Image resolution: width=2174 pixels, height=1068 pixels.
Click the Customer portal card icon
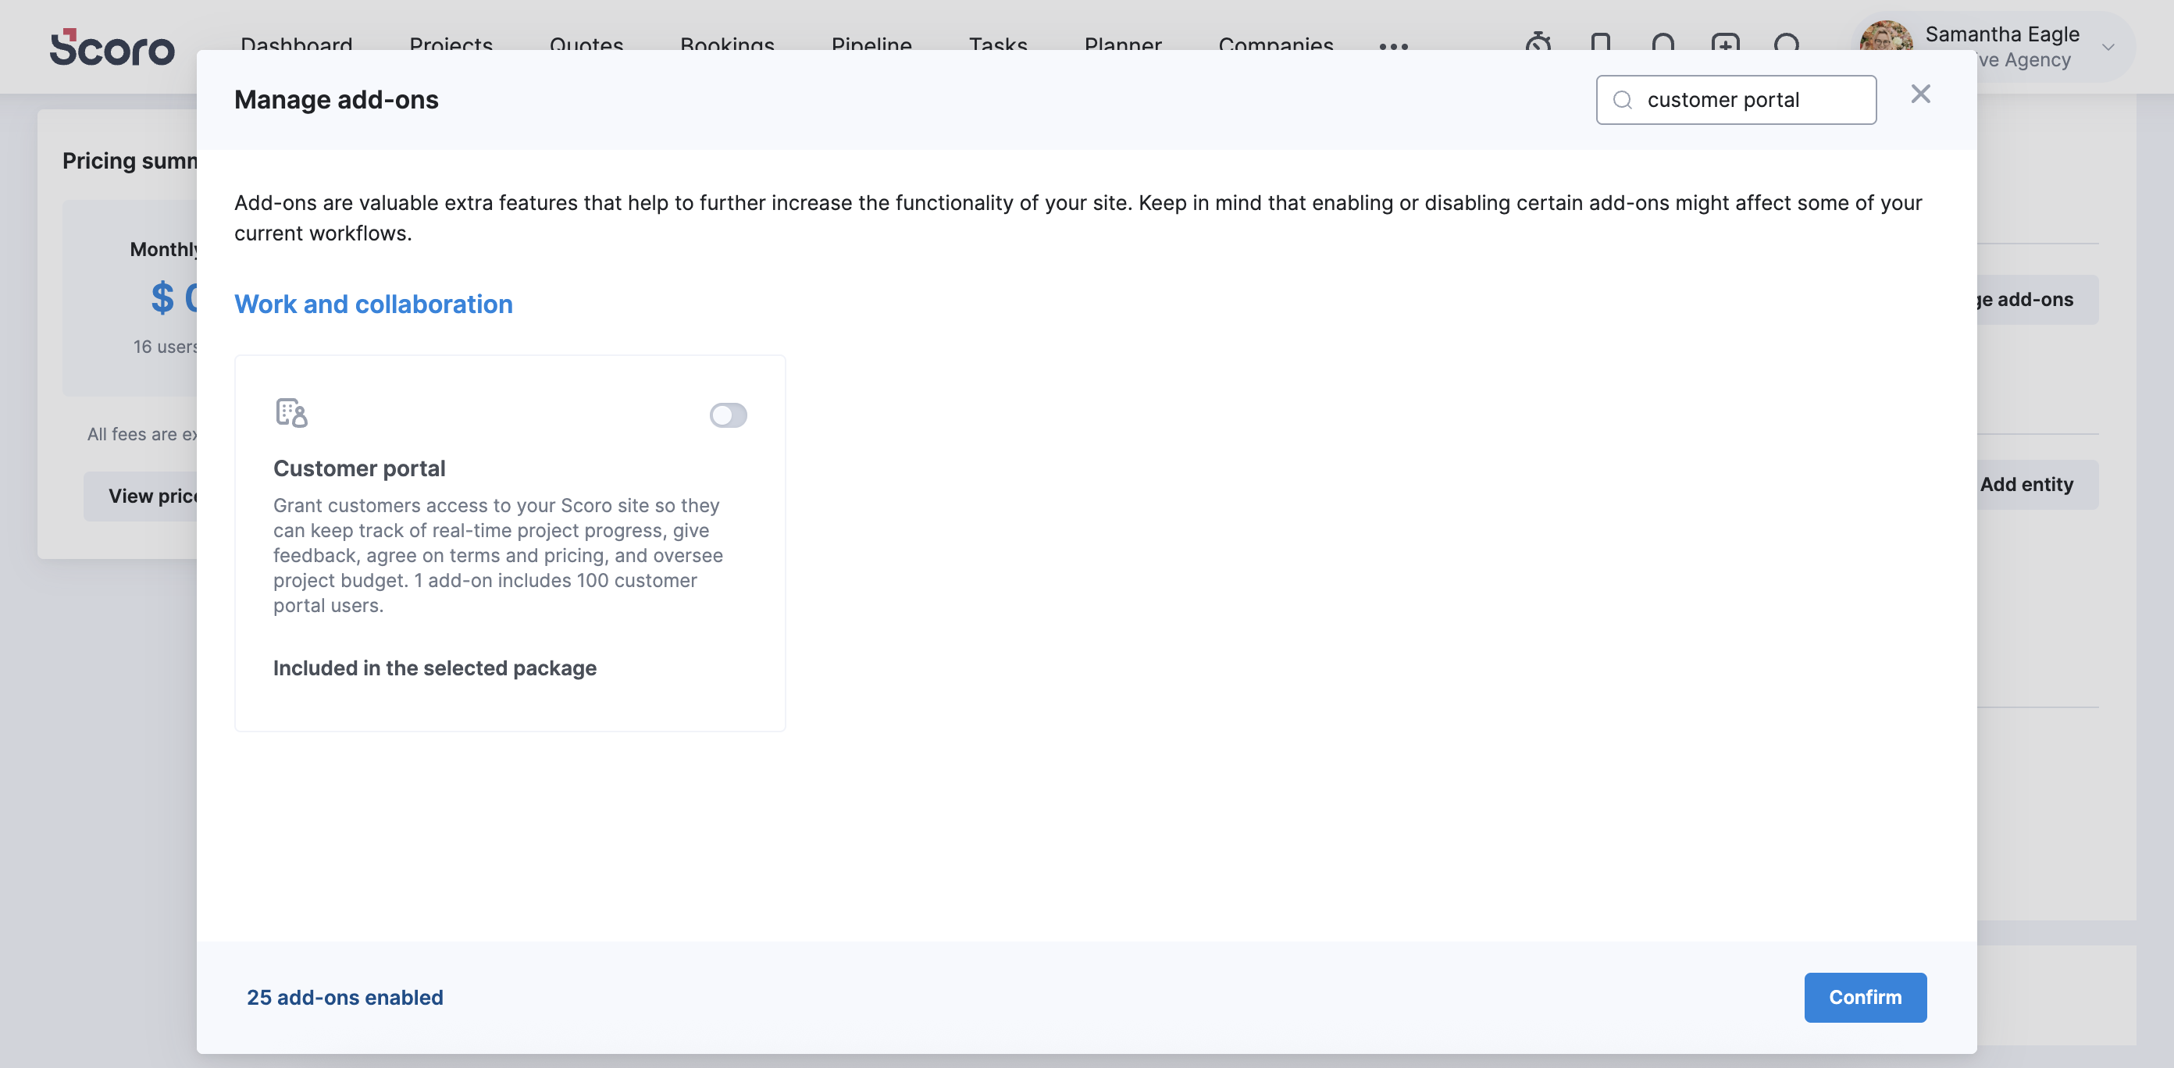click(x=291, y=413)
